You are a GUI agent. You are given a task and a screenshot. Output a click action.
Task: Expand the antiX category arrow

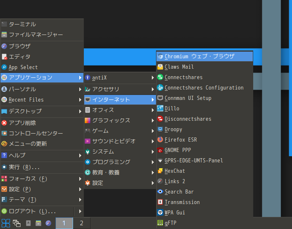click(x=153, y=78)
